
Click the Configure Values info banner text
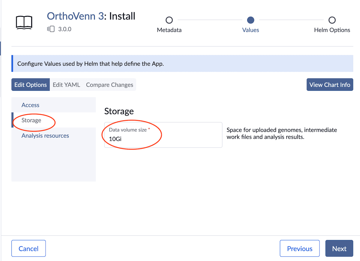(91, 64)
